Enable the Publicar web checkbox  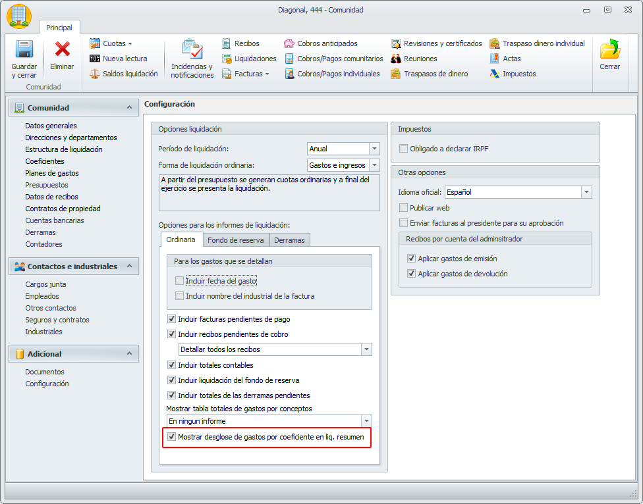(403, 208)
